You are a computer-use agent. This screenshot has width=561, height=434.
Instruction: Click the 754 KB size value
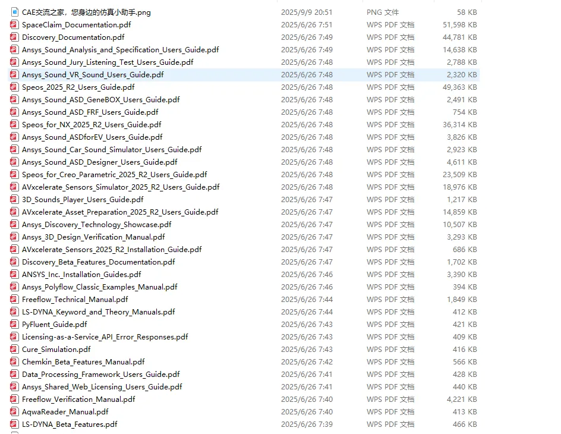pyautogui.click(x=465, y=112)
